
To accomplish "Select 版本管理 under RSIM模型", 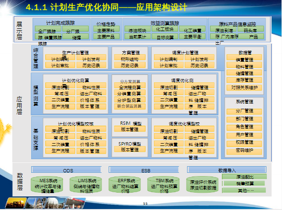I will [130, 129].
